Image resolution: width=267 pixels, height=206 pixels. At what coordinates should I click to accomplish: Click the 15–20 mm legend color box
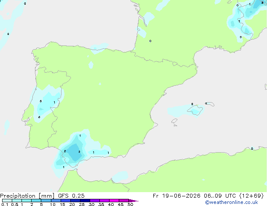66,201
